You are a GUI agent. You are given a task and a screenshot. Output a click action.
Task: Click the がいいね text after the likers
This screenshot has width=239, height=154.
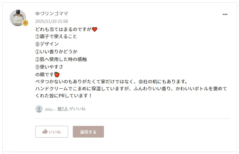[x=77, y=109]
